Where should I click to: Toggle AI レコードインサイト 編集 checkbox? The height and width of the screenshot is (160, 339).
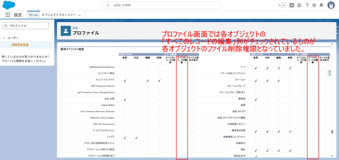148,81
